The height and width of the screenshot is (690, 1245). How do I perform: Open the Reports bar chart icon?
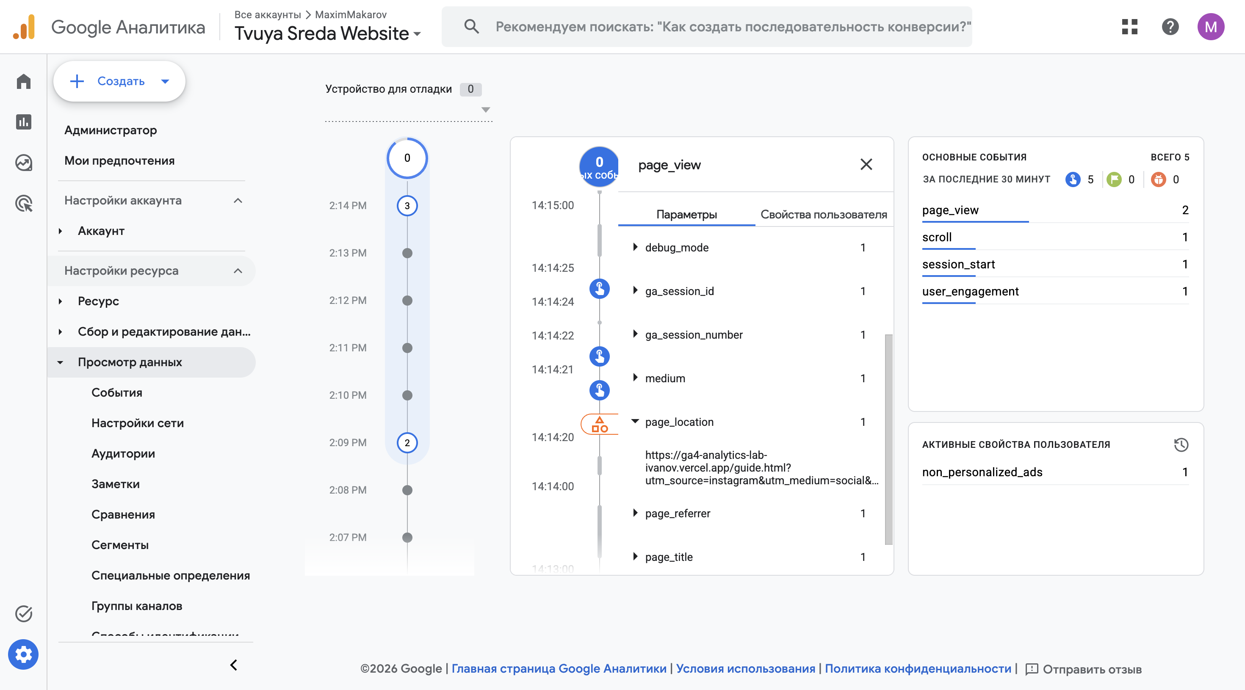click(23, 122)
